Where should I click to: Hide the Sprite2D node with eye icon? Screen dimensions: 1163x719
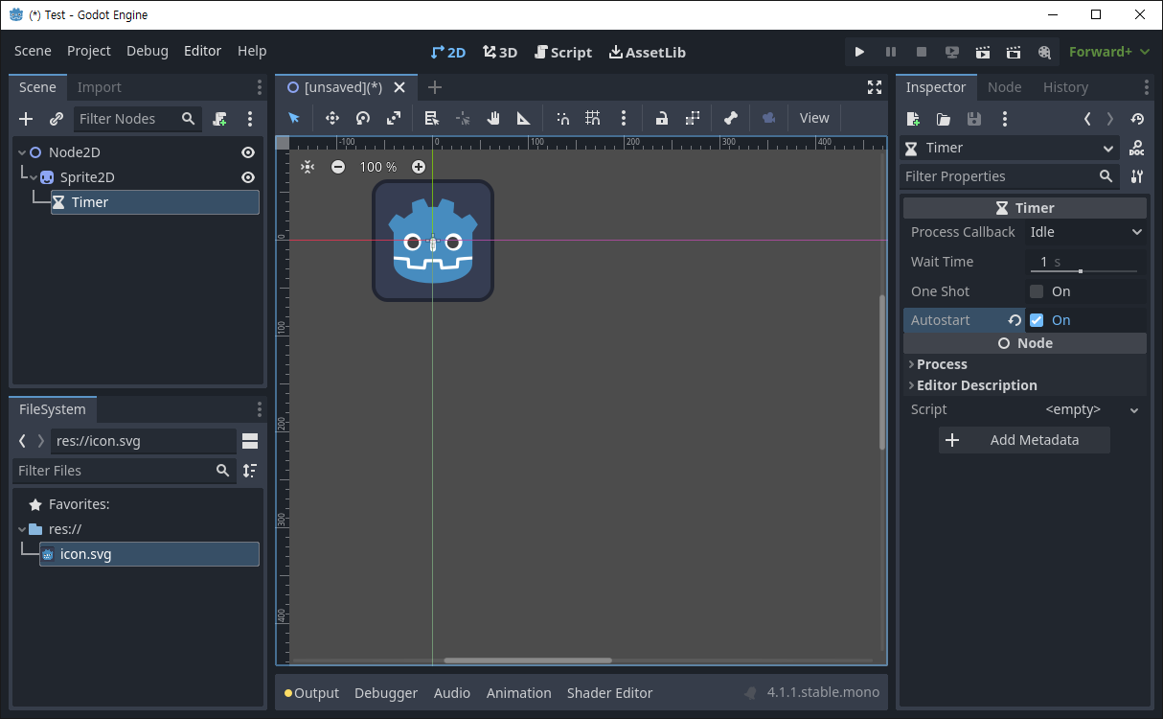point(248,177)
